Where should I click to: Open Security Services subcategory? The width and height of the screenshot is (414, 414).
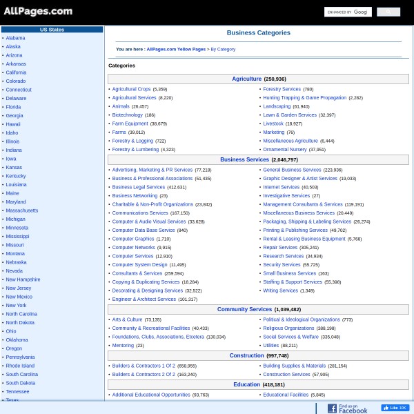pyautogui.click(x=282, y=264)
